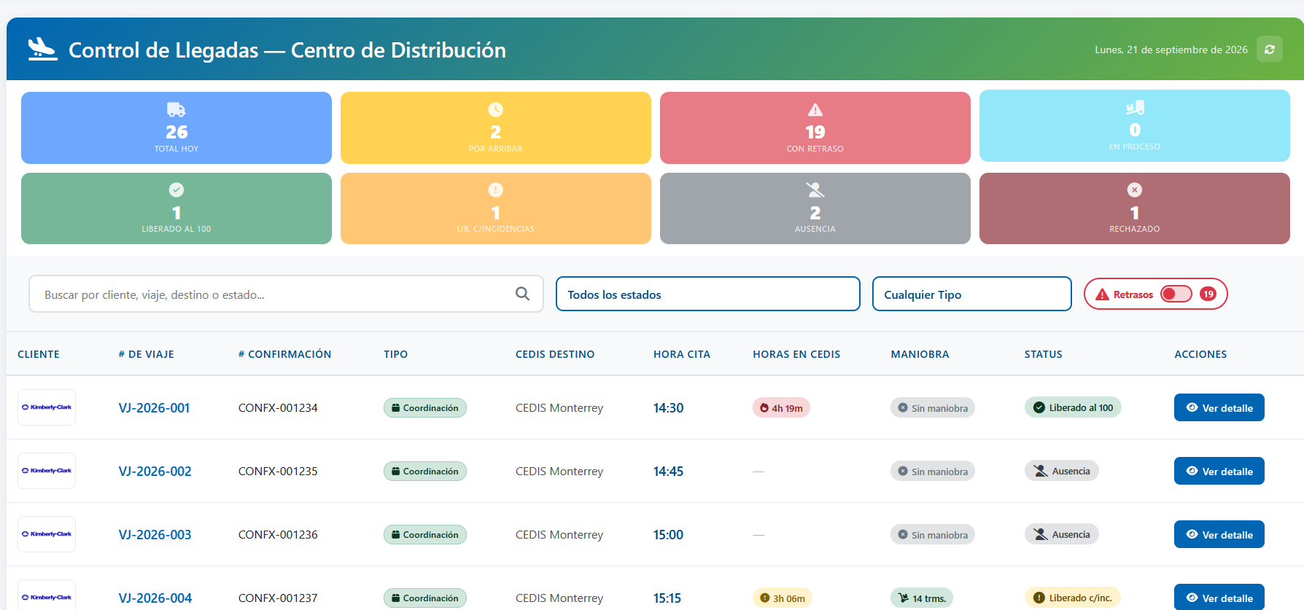Click the truck icon on Total Hoy card
The image size is (1304, 610).
tap(176, 109)
